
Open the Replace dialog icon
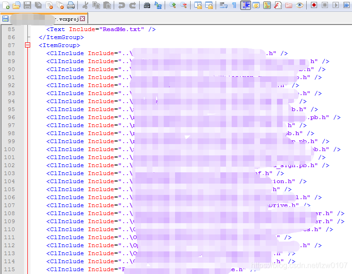pyautogui.click(x=158, y=5)
